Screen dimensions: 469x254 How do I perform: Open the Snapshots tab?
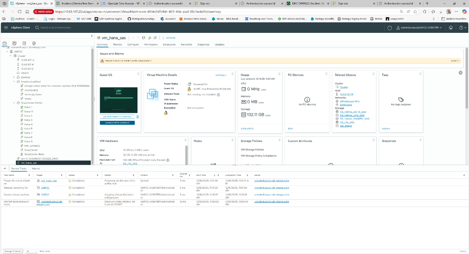pos(203,44)
